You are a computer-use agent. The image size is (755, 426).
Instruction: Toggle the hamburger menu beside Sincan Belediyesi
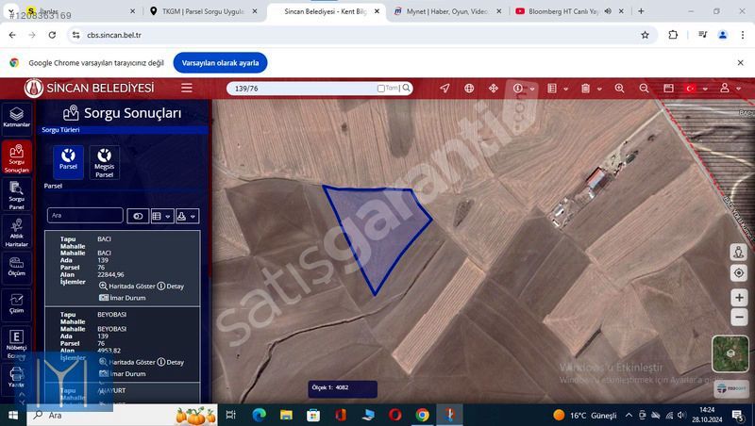pyautogui.click(x=187, y=88)
